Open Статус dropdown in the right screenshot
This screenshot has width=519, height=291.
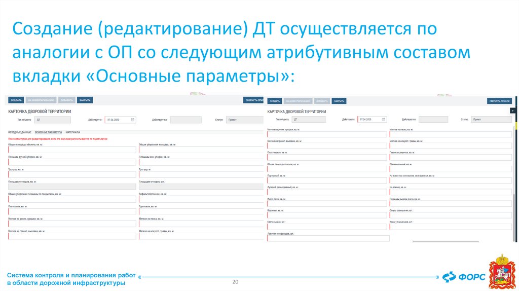tap(491, 119)
